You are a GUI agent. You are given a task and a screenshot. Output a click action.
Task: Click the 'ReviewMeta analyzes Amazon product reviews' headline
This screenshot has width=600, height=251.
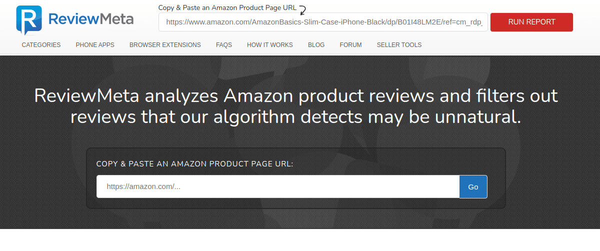click(x=296, y=106)
